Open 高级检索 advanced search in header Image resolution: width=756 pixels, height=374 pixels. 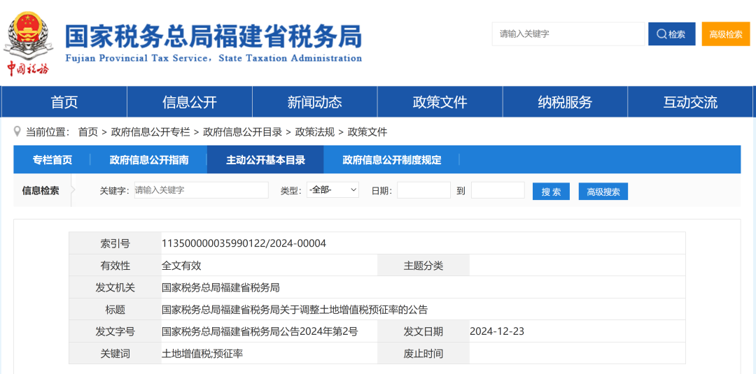(x=725, y=34)
